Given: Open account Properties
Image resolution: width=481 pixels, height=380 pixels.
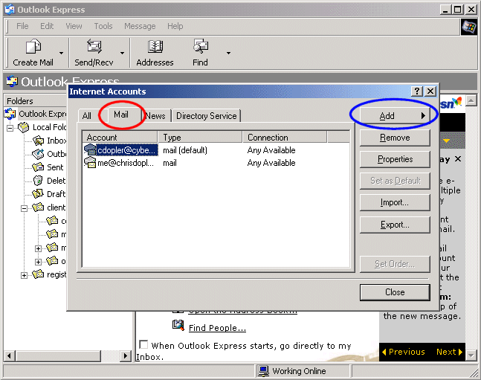Looking at the screenshot, I should tap(395, 159).
